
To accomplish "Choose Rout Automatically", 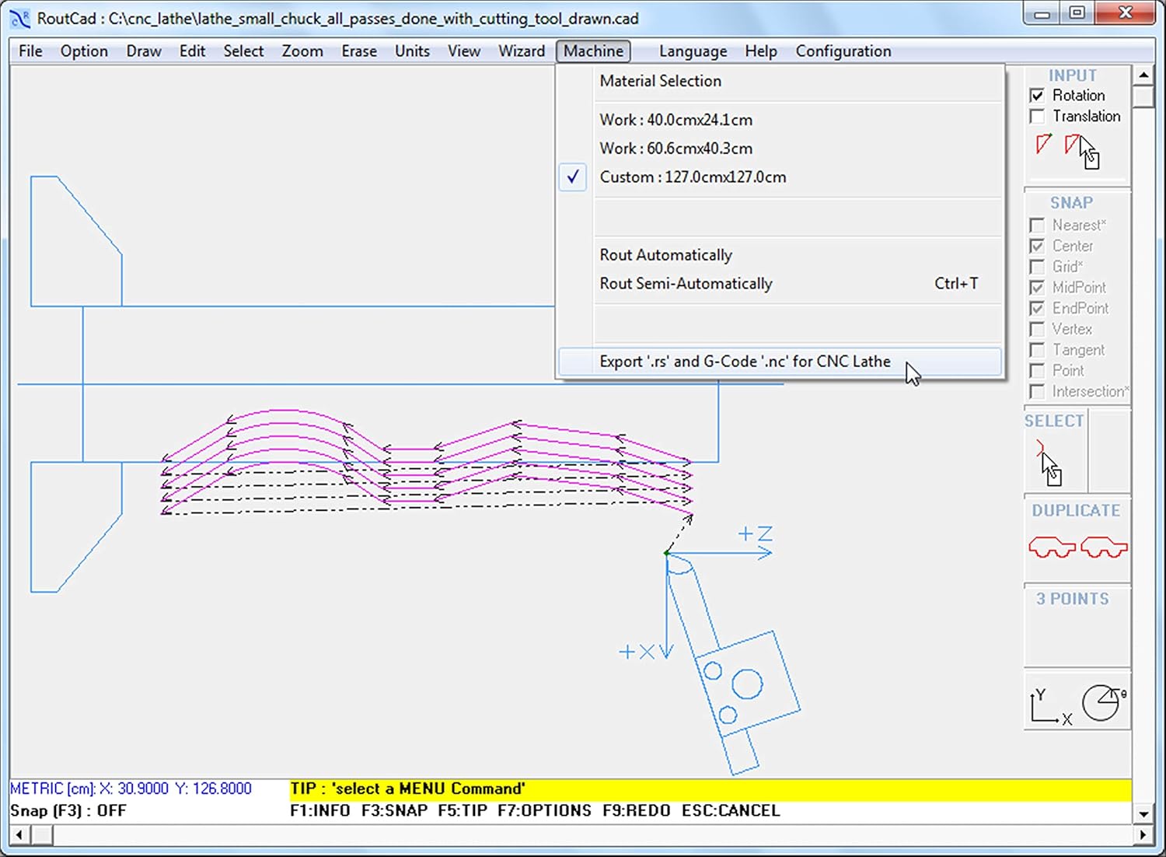I will pos(780,255).
